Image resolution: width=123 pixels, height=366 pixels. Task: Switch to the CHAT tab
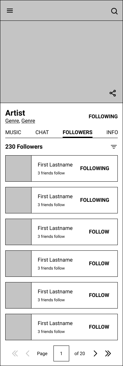pyautogui.click(x=42, y=132)
